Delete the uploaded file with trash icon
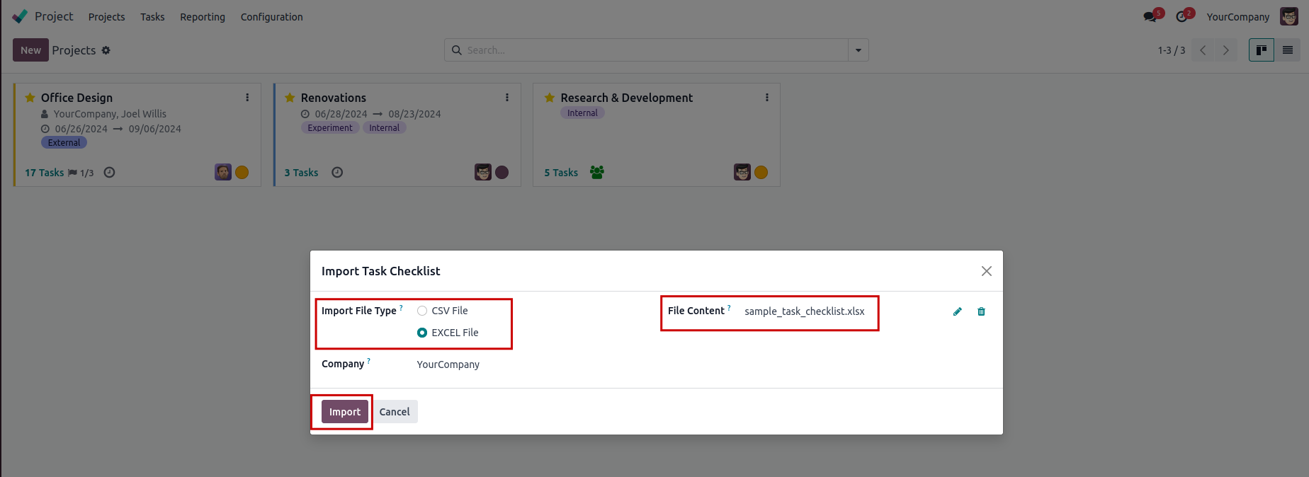Screen dimensions: 1309x477 point(981,311)
